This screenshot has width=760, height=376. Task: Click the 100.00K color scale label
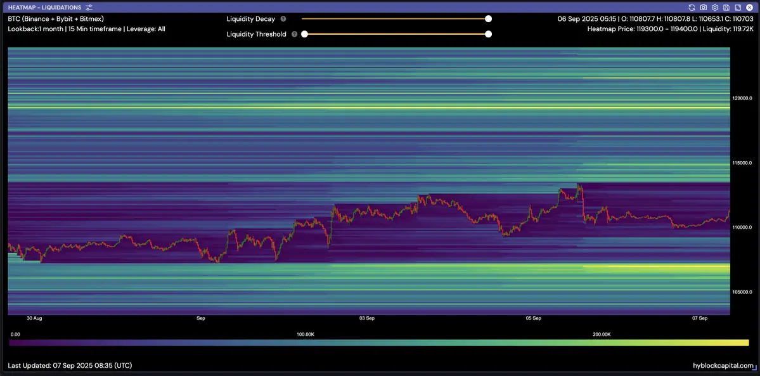pos(306,334)
